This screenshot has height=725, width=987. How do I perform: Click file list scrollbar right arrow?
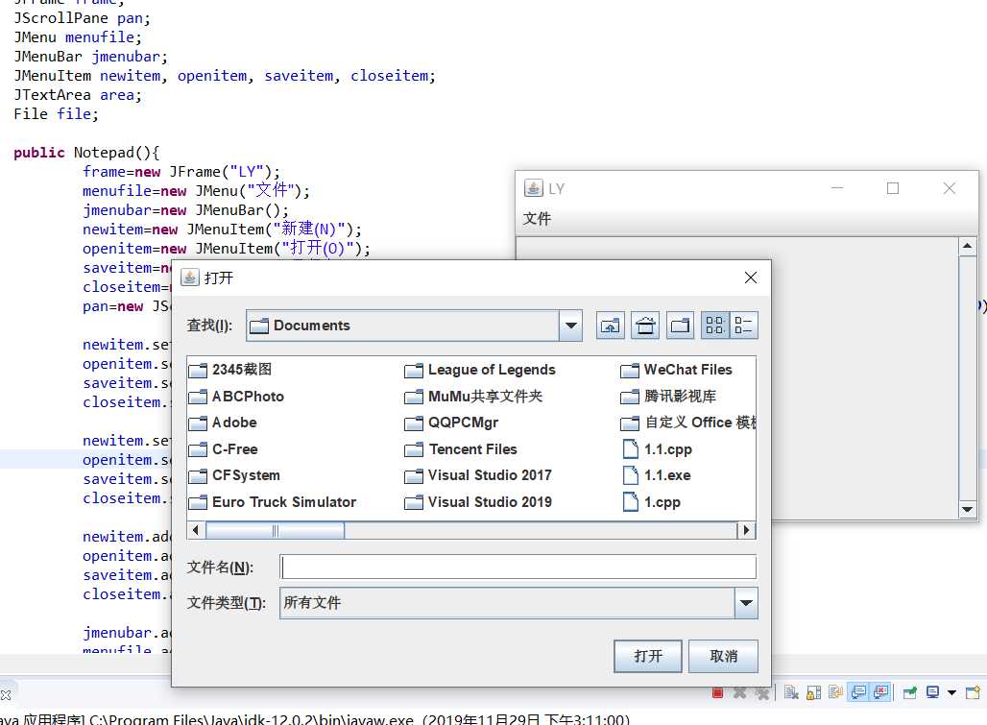[x=747, y=530]
